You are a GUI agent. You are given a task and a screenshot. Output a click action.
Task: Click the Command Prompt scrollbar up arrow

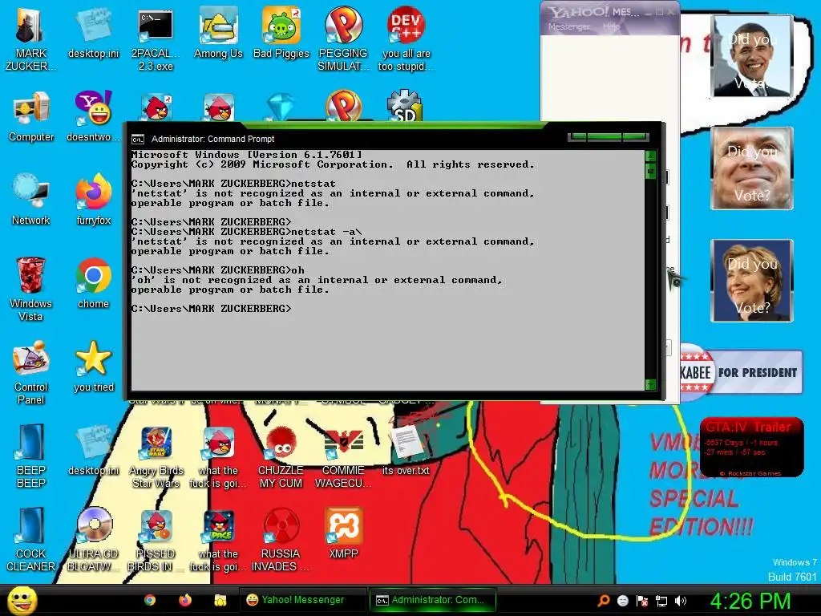(650, 156)
